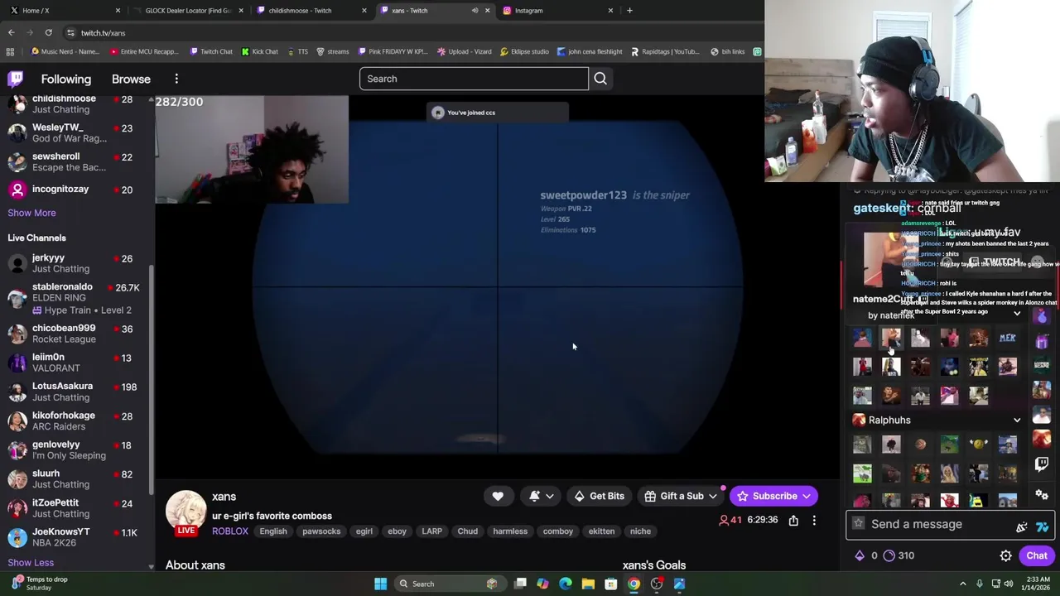The image size is (1060, 596).
Task: Click the pawsocks tag
Action: coord(321,531)
